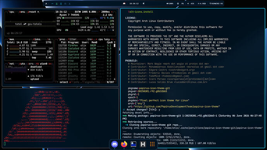This screenshot has height=150, width=267.
Task: Cycle btop preset option
Action: 32,12
